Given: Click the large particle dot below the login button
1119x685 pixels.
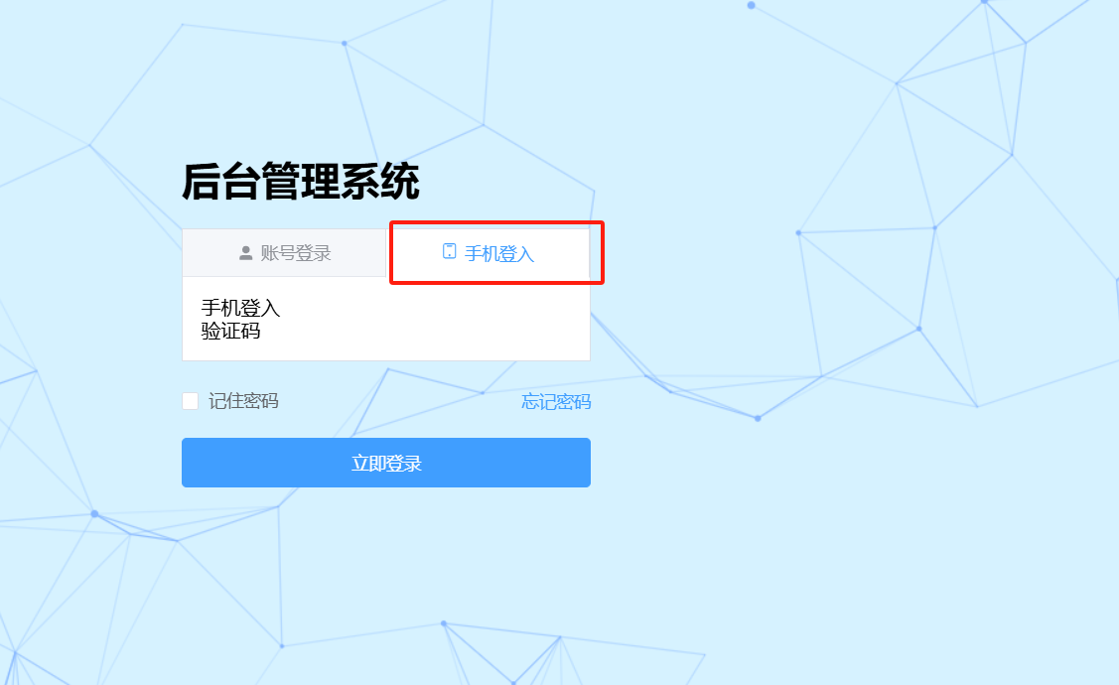Looking at the screenshot, I should coord(94,514).
